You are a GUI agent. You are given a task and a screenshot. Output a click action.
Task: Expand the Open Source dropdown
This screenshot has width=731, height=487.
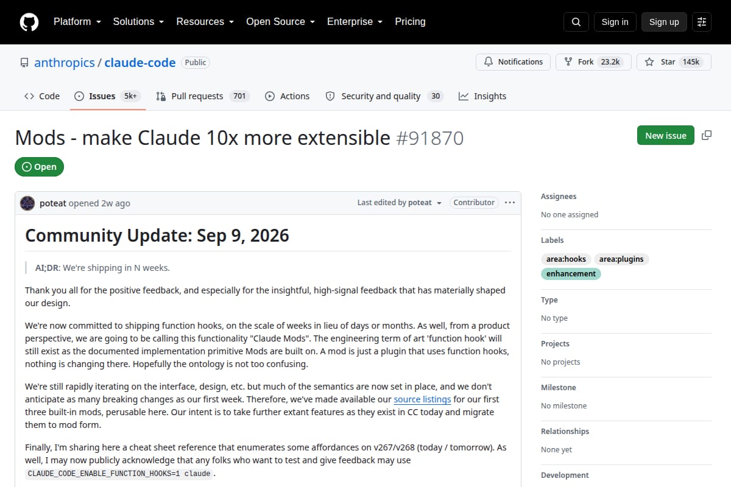tap(280, 21)
